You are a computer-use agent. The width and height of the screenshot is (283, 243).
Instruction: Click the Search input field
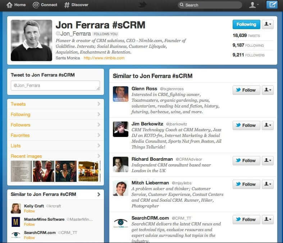coord(210,5)
